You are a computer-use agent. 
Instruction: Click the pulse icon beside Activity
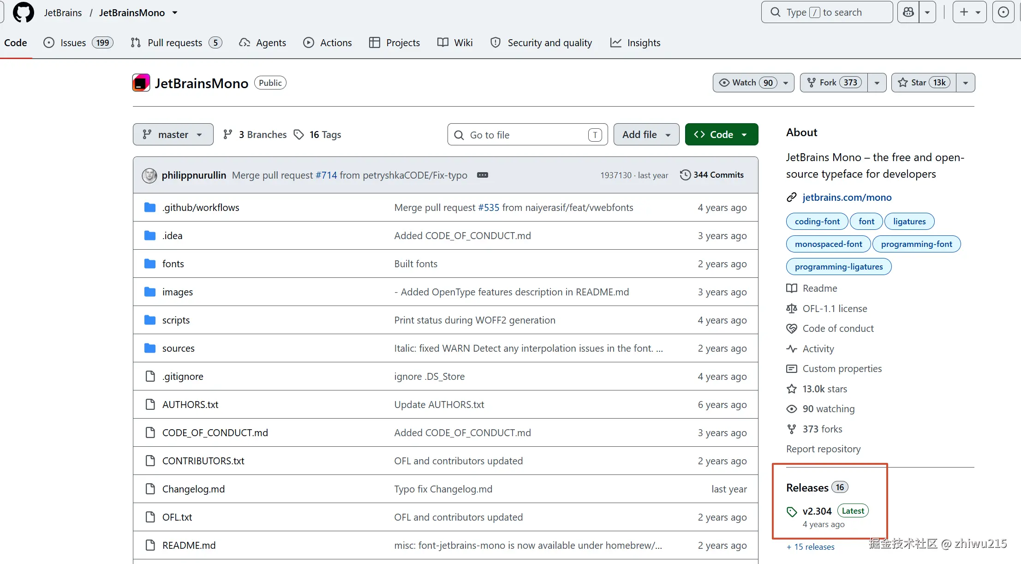click(x=792, y=348)
